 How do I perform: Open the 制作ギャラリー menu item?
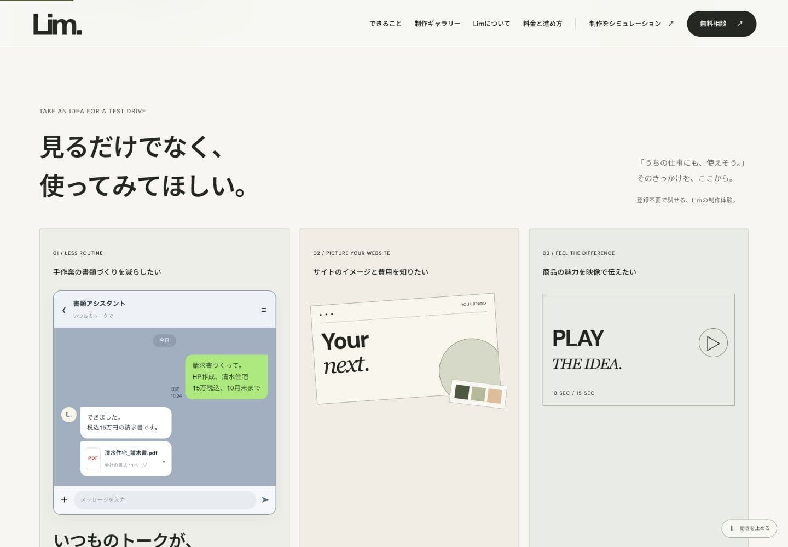tap(437, 24)
